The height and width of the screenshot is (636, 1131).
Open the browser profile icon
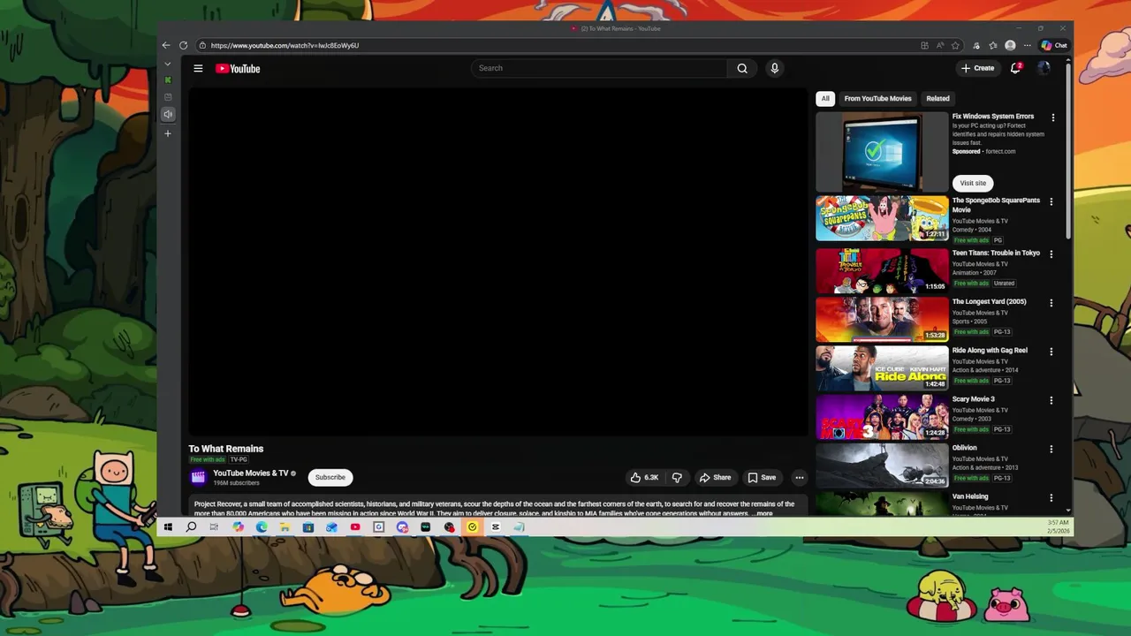1010,45
